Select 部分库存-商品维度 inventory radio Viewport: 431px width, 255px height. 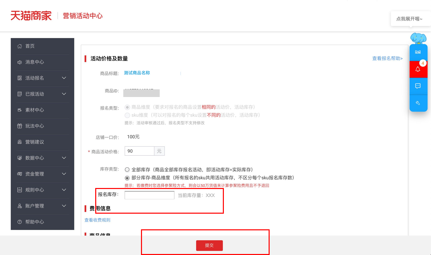(x=127, y=178)
